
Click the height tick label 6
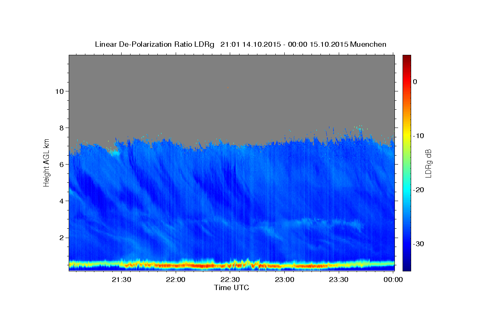(61, 164)
